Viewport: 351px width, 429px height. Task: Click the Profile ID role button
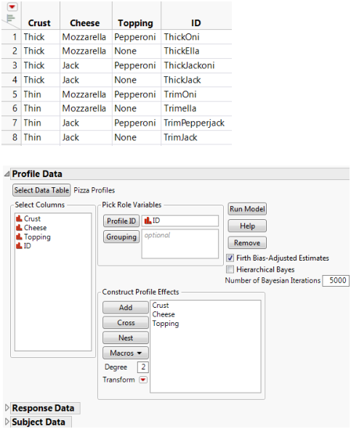[x=121, y=221]
